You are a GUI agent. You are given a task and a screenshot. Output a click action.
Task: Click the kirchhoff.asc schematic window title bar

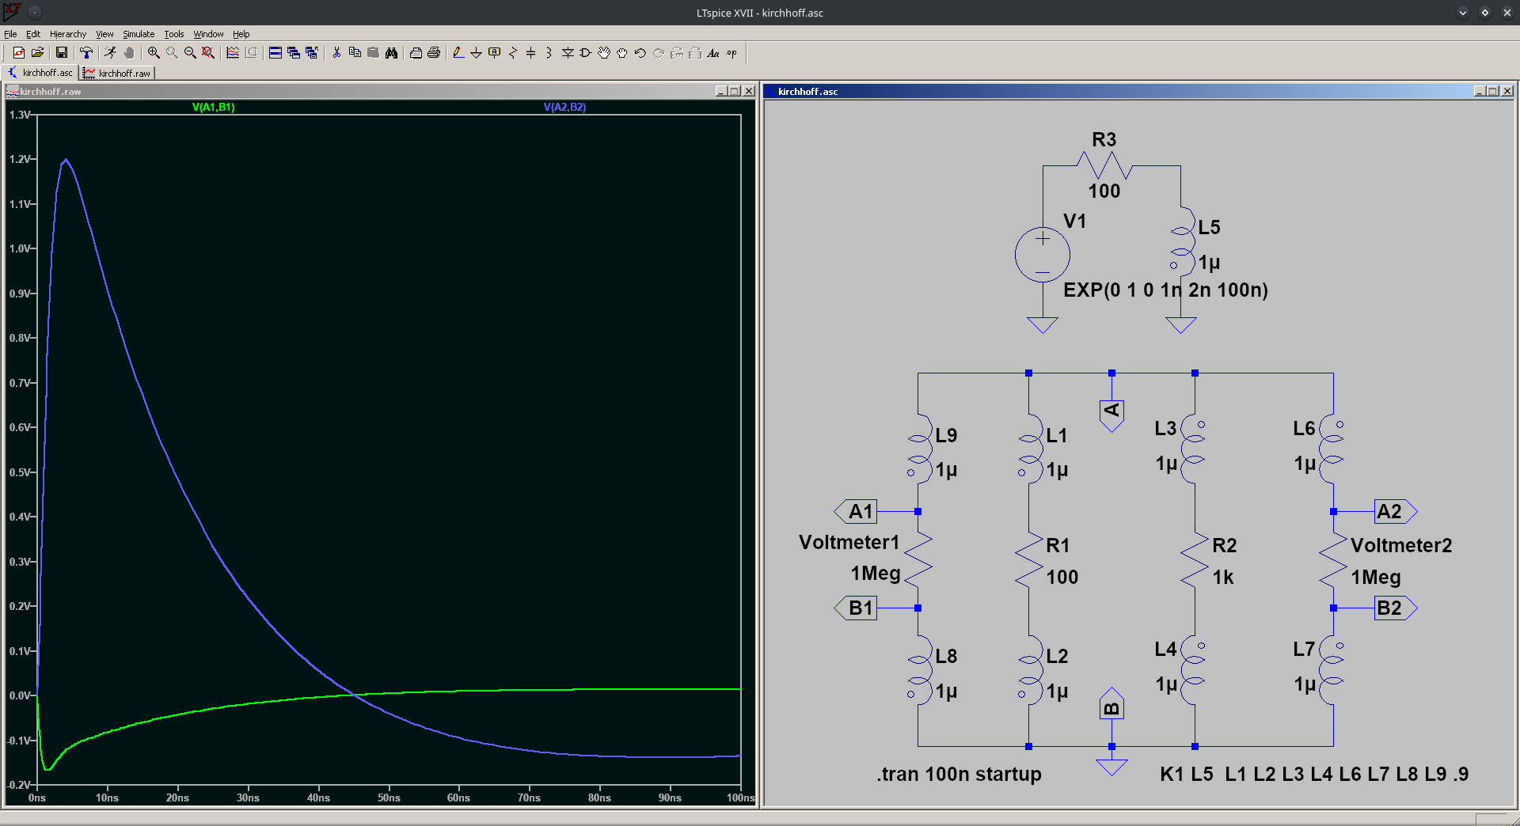click(x=1108, y=91)
